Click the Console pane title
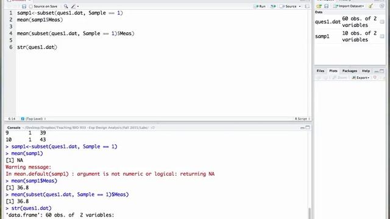 pyautogui.click(x=14, y=128)
